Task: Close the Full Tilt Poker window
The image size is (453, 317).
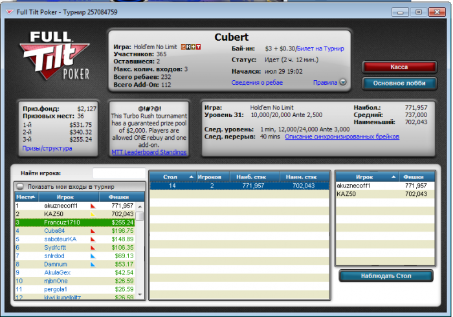Action: click(x=437, y=12)
